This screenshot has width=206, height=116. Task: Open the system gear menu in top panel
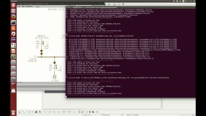coord(194,1)
